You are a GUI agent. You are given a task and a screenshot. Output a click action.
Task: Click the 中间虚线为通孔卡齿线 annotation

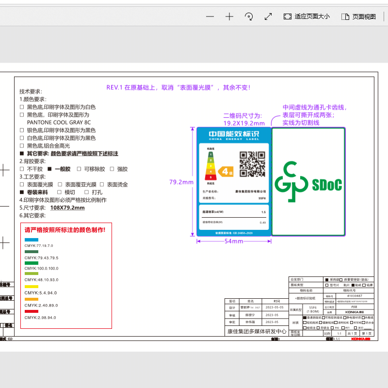(x=314, y=107)
